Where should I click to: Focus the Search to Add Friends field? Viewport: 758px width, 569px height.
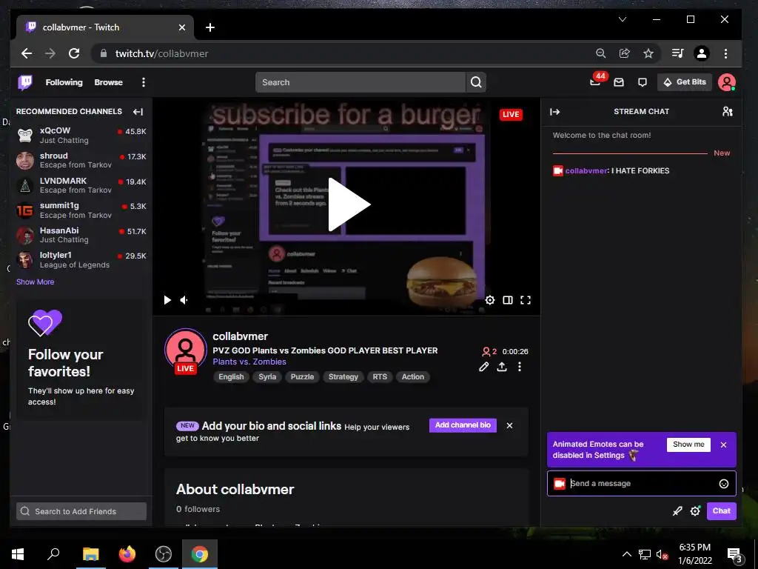click(x=81, y=511)
